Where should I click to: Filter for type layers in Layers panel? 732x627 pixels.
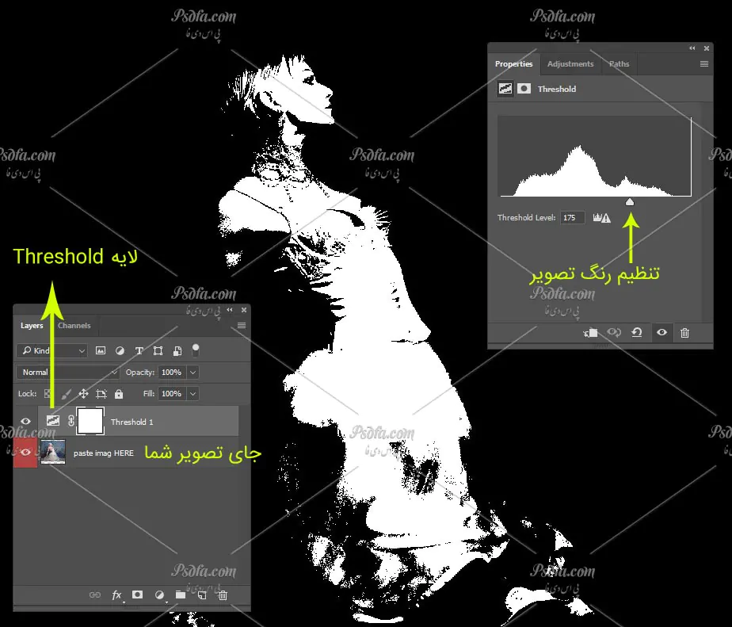pos(139,350)
